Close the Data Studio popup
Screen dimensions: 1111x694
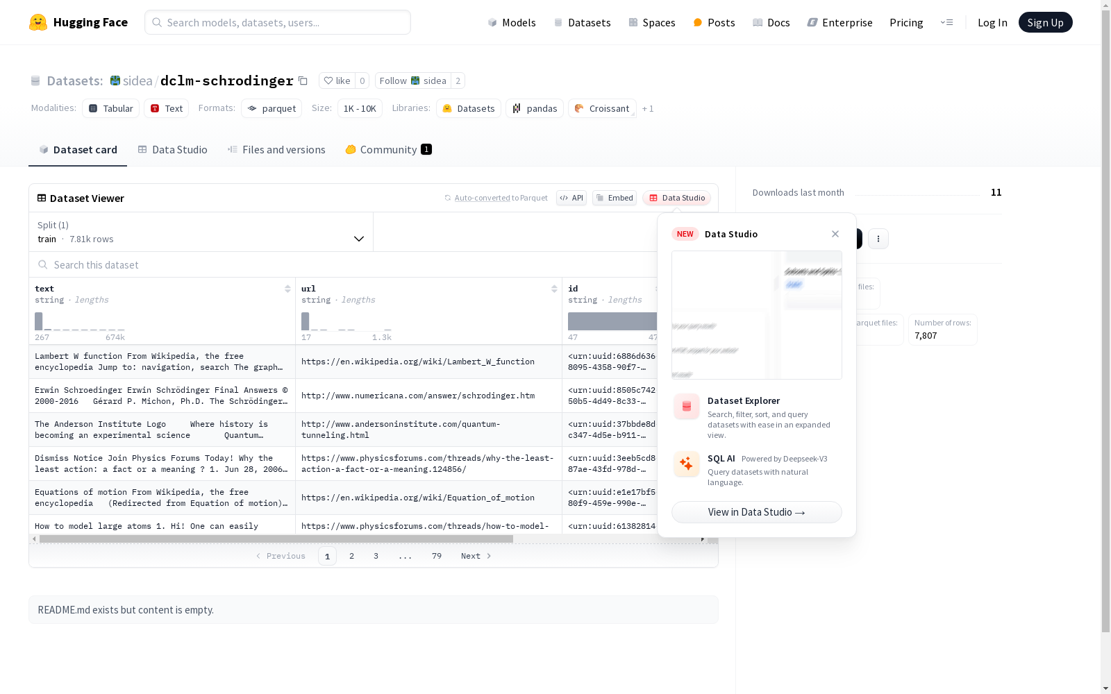(835, 234)
